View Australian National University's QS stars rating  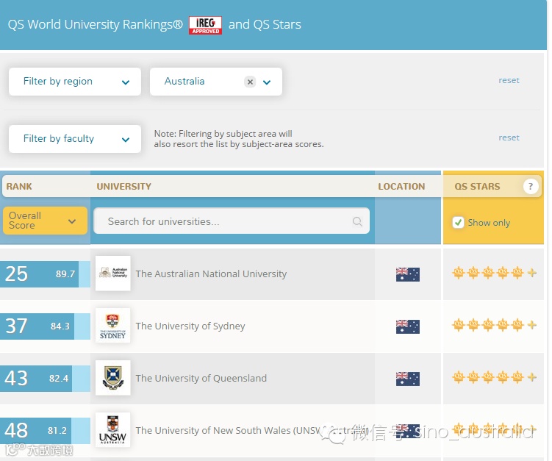(x=494, y=273)
